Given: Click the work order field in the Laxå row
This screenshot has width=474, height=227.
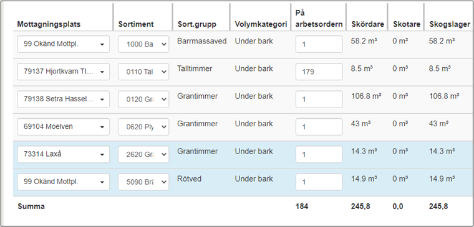Looking at the screenshot, I should pos(319,154).
